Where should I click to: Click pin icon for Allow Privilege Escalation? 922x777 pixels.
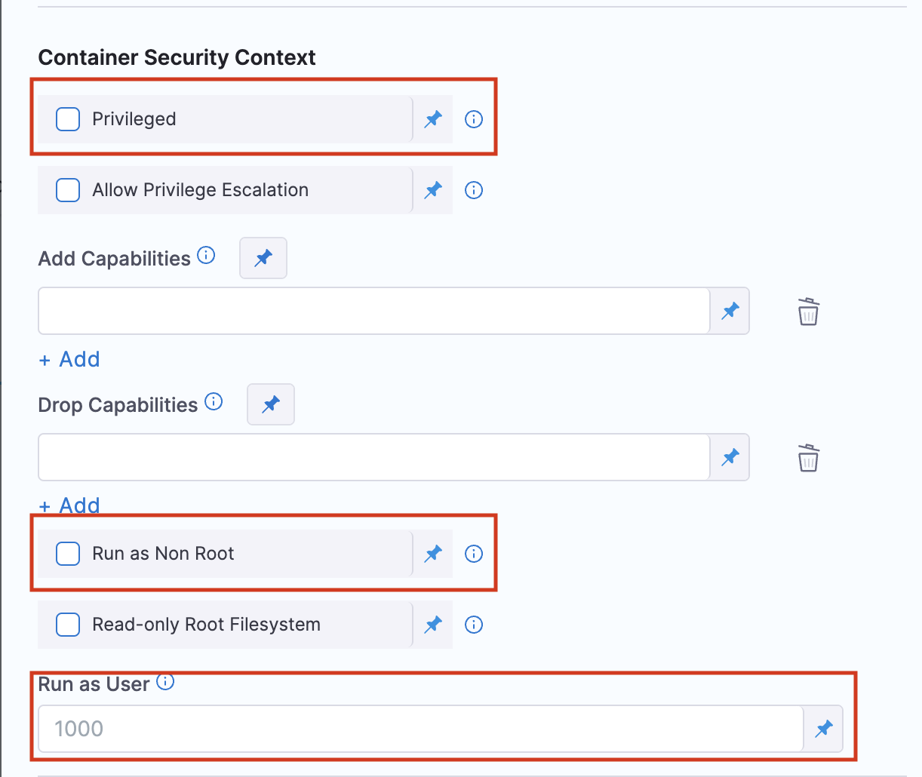point(433,190)
